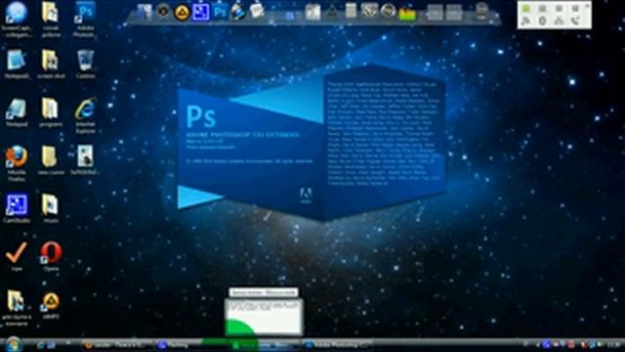
Task: Launch Mozilla Firefox from desktop
Action: click(17, 163)
